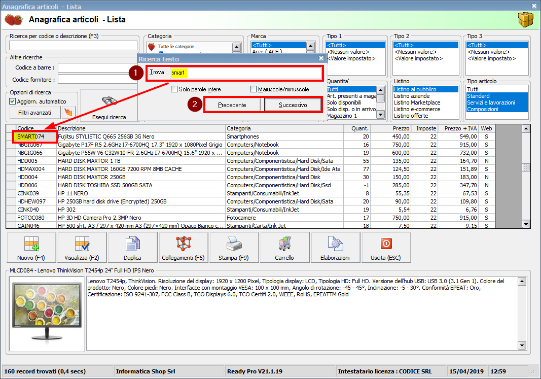Select the HDD005 row code cell
Screen dimensions: 541x379
(36, 161)
